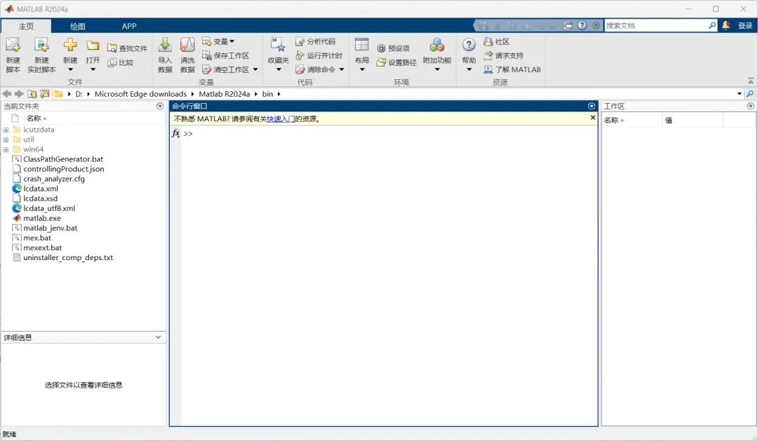
Task: Open the address bar history dropdown
Action: [739, 94]
